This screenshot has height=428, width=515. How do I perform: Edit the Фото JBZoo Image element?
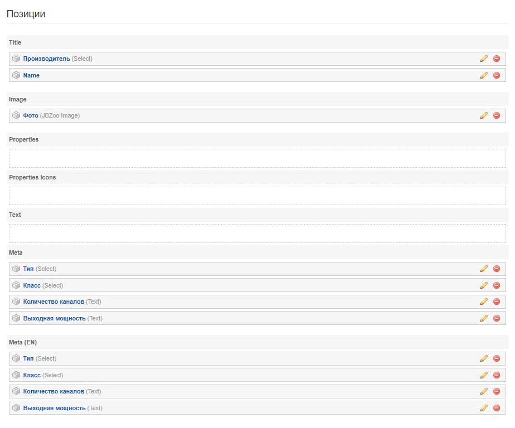coord(483,115)
